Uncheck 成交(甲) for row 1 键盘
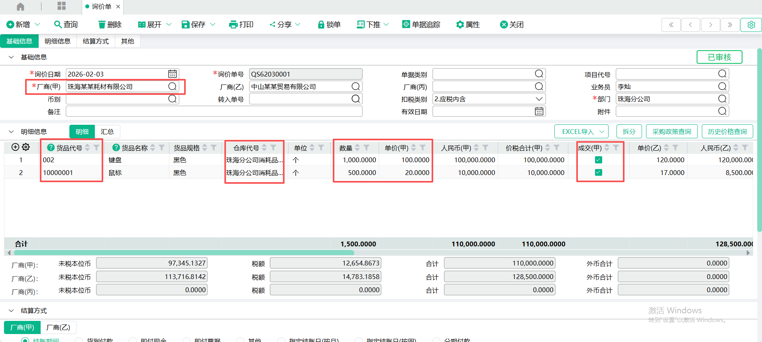The width and height of the screenshot is (762, 342). [x=598, y=160]
